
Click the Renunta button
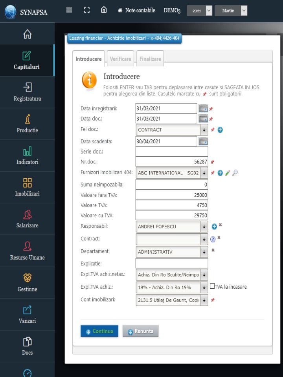pyautogui.click(x=141, y=331)
